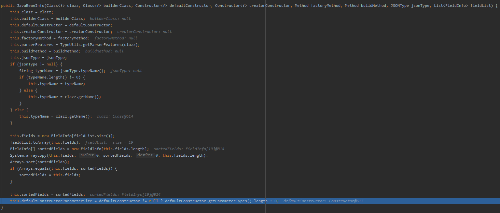
Task: Click the "Arrays.sort(sortedFields);" line
Action: coord(40,162)
